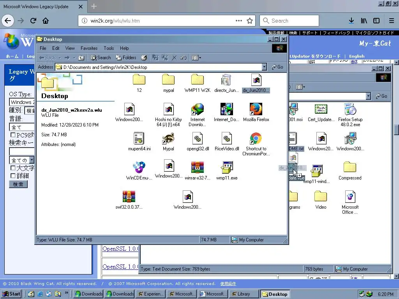Click the Undo toolbar icon
Viewport: 399px width, 299px height.
tap(183, 58)
